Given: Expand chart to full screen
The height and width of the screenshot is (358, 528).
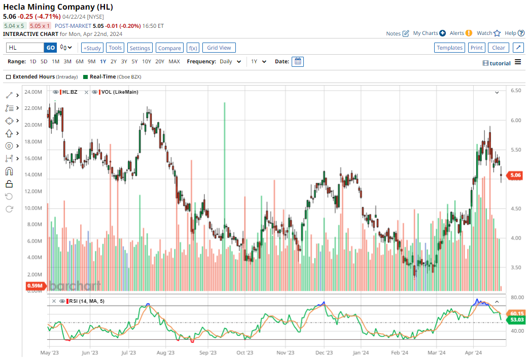Looking at the screenshot, I should 518,48.
